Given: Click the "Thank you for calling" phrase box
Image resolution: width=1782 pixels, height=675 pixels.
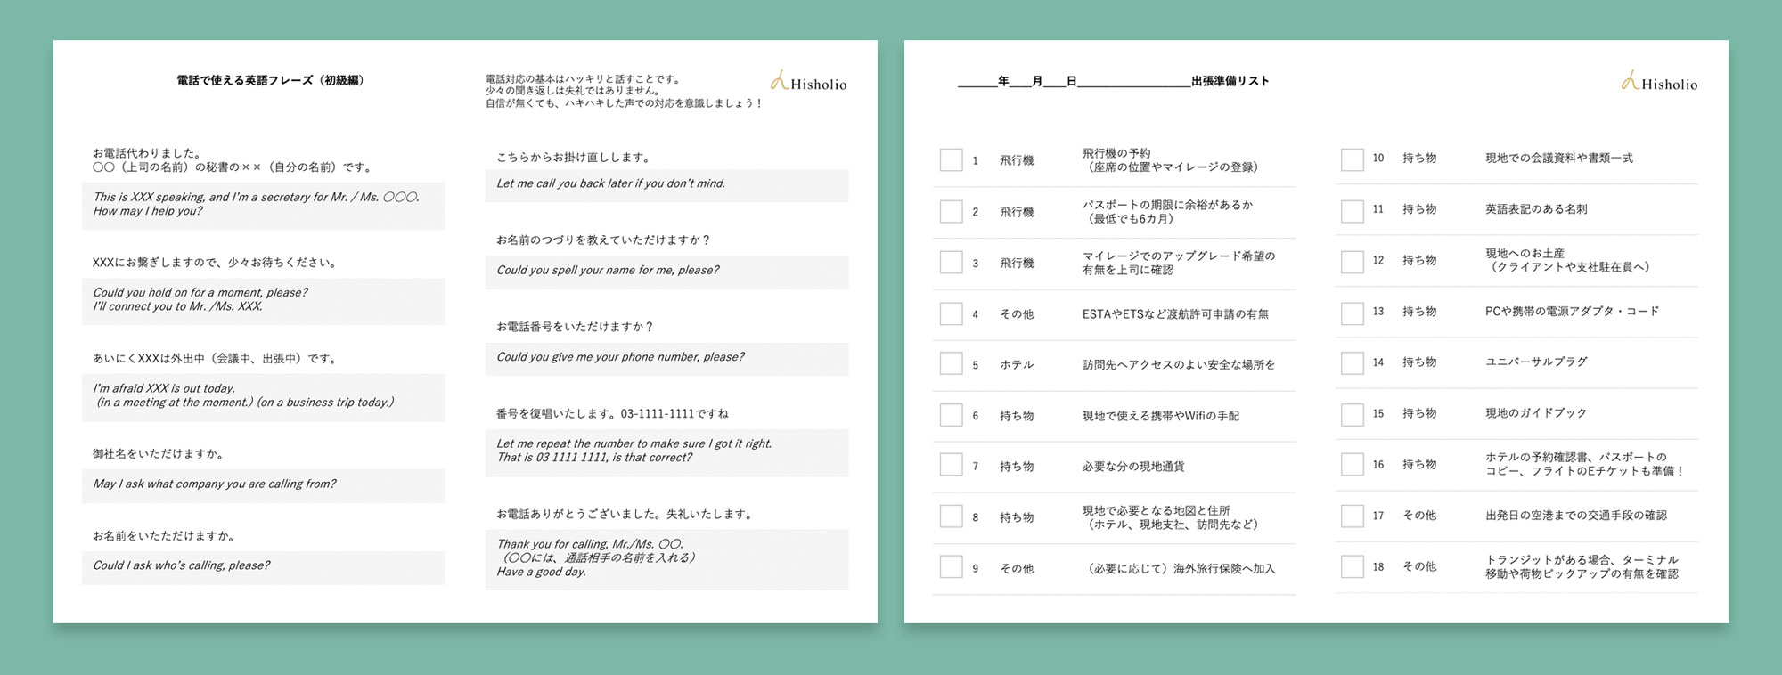Looking at the screenshot, I should 666,558.
